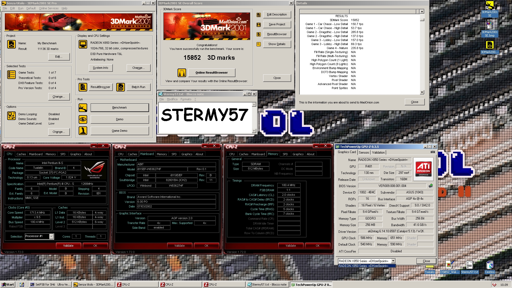Click the Details results list scrollbar down arrow

click(422, 92)
